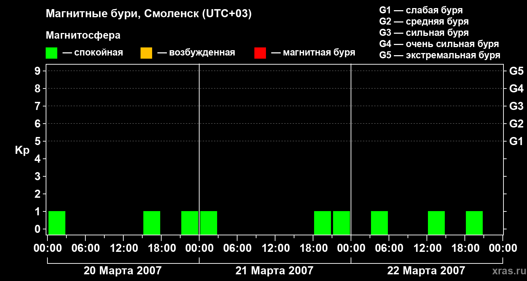Click the 20 March bar for 15:00–18:00
The width and height of the screenshot is (527, 281).
152,223
